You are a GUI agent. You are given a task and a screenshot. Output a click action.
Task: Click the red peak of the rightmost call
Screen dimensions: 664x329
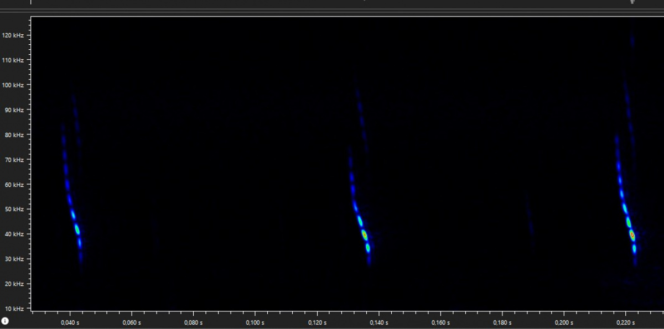coord(632,236)
